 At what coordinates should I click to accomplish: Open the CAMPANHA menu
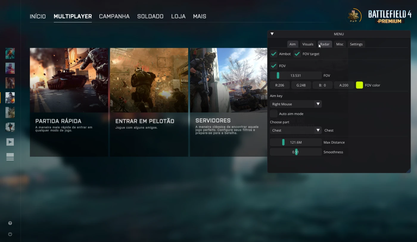tap(114, 16)
